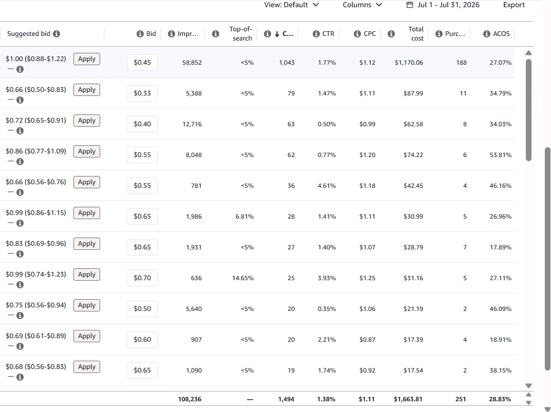Sort by the Clicks column header arrow
The width and height of the screenshot is (551, 412).
point(277,34)
